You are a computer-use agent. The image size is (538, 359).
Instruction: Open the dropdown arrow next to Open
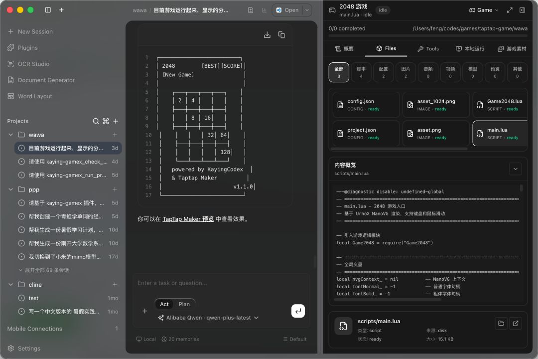pos(307,10)
